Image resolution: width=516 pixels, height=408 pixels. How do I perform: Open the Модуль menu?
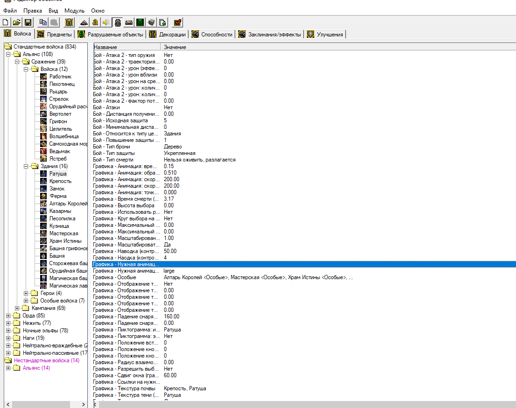[74, 11]
